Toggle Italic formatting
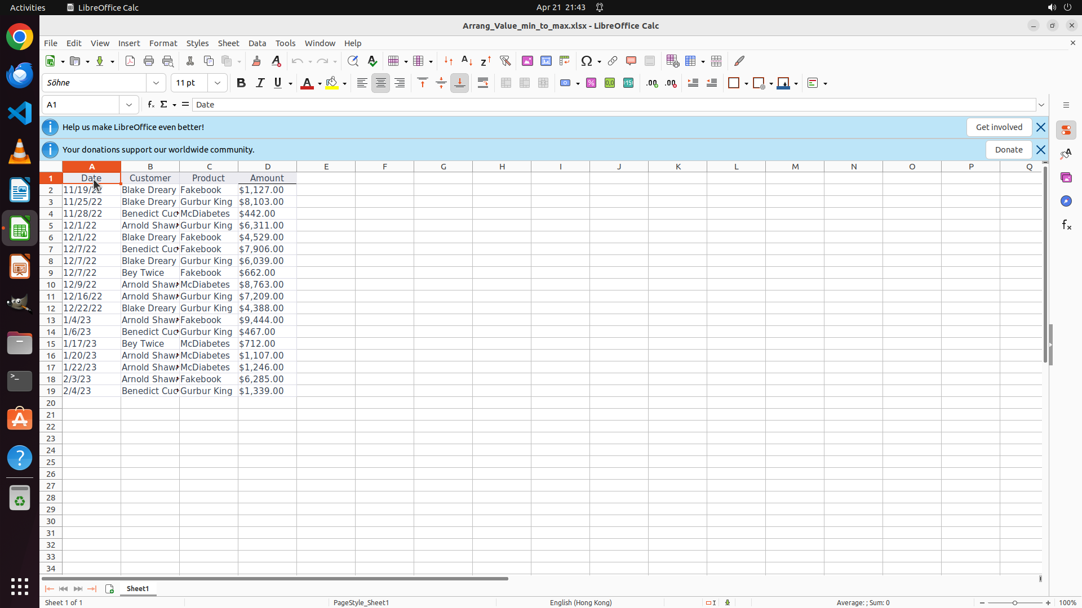The width and height of the screenshot is (1082, 608). [x=260, y=83]
